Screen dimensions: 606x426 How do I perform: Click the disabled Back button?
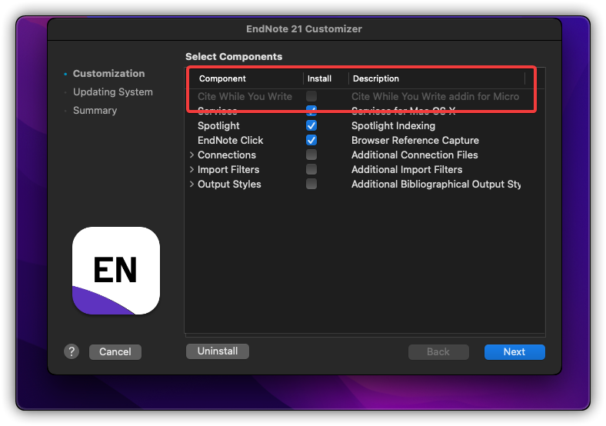click(x=438, y=351)
